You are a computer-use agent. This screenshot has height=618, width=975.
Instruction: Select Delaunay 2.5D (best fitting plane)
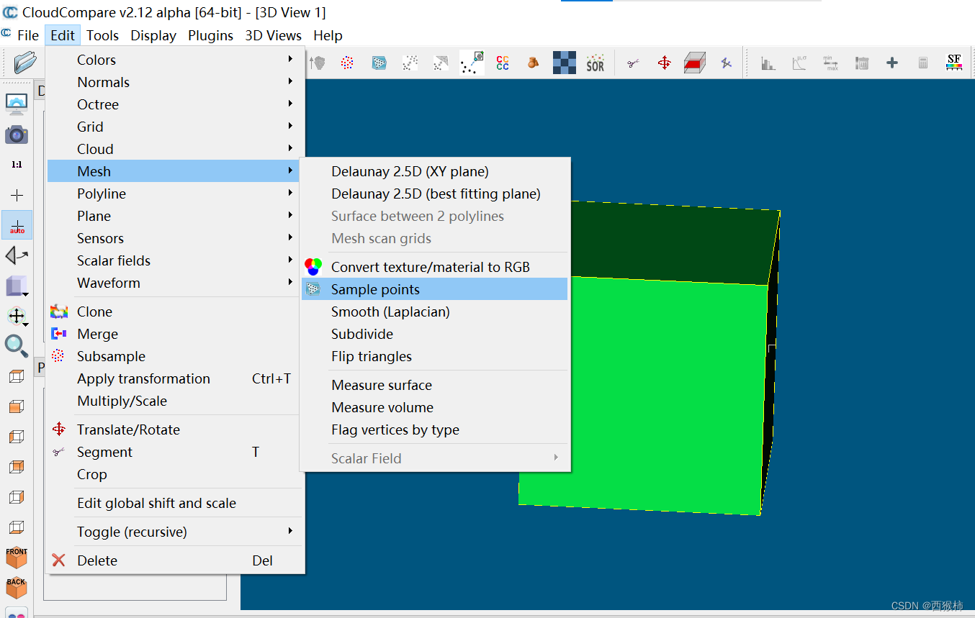(x=435, y=194)
